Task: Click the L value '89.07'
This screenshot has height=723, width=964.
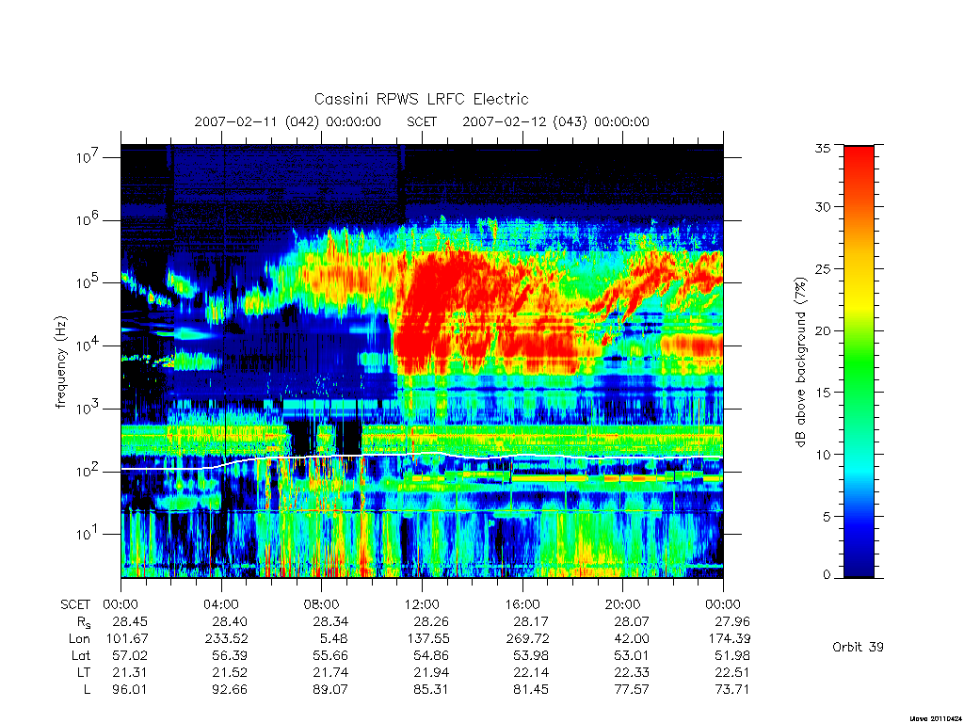Action: pos(330,690)
